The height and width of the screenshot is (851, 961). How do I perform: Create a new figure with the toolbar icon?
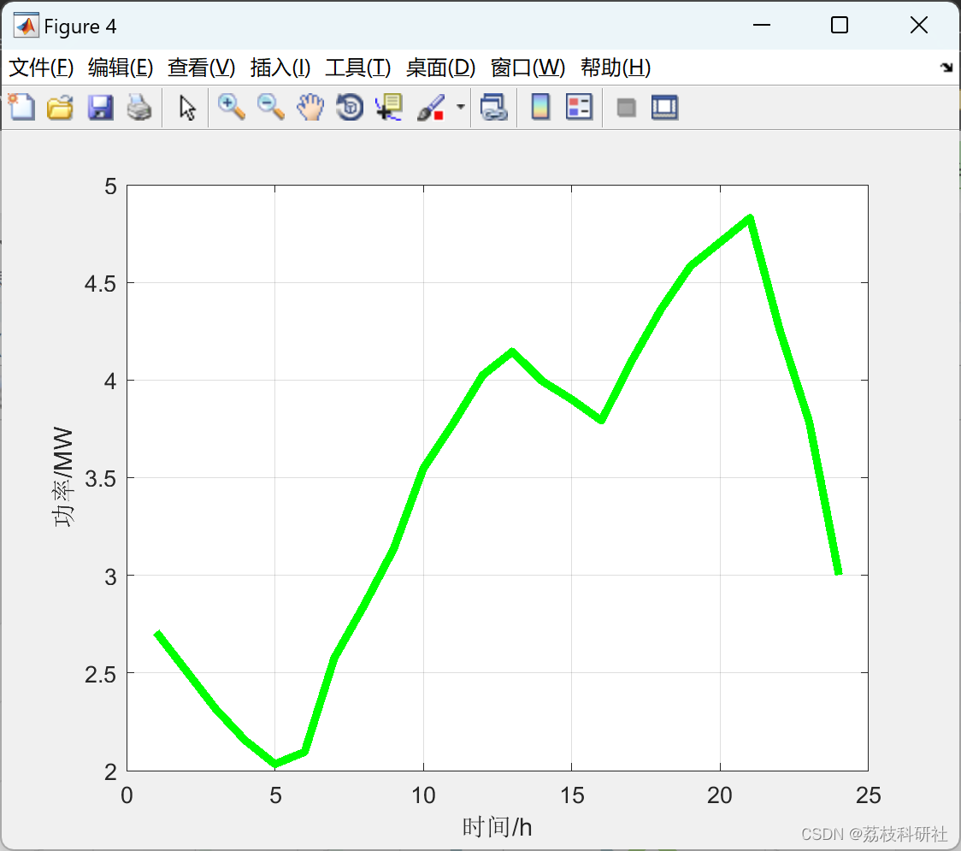(x=22, y=107)
